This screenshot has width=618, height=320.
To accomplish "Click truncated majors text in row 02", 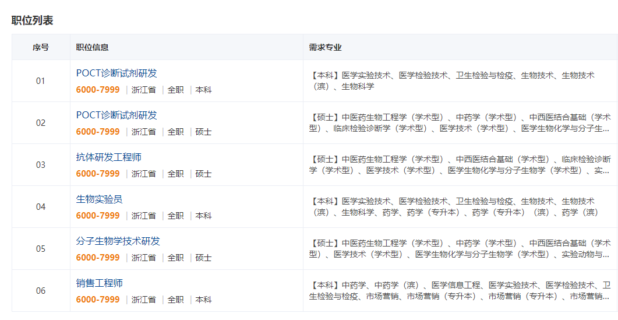I will click(459, 122).
